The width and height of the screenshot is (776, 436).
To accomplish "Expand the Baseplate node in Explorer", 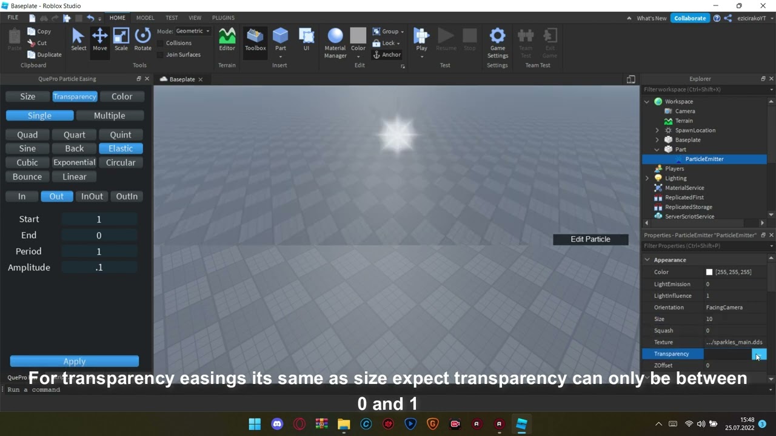I will (x=657, y=140).
